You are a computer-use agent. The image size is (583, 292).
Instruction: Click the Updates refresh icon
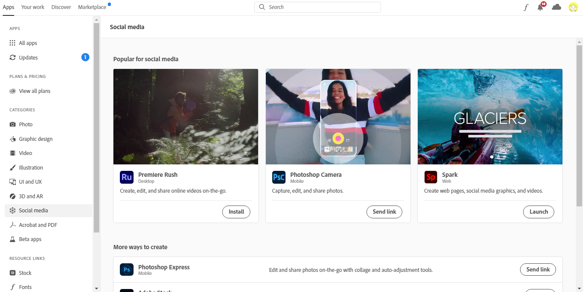tap(12, 57)
